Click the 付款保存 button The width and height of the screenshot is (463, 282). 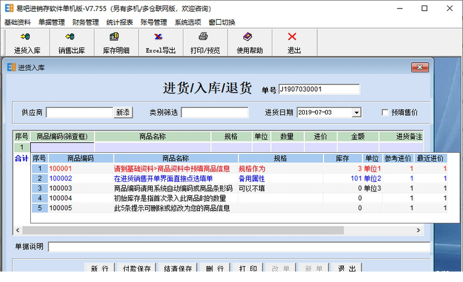136,268
